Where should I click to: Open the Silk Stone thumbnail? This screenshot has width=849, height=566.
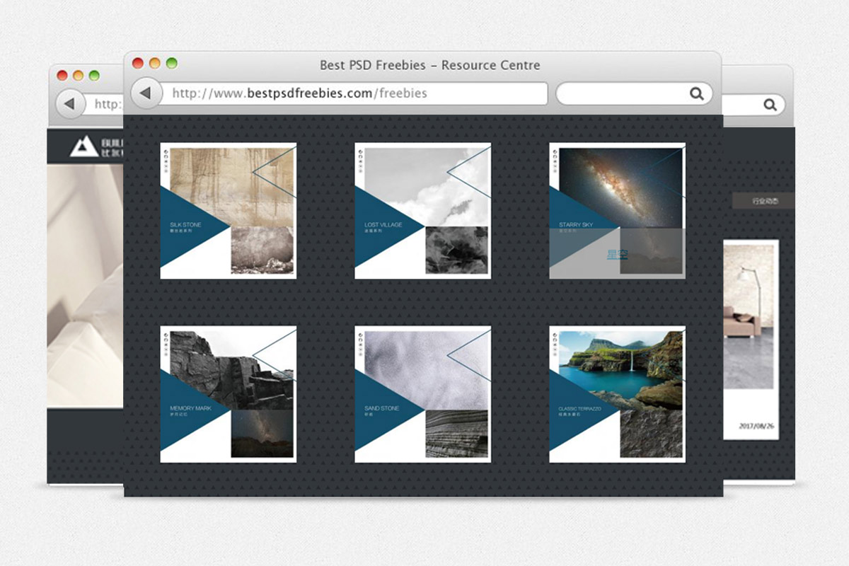(x=229, y=211)
